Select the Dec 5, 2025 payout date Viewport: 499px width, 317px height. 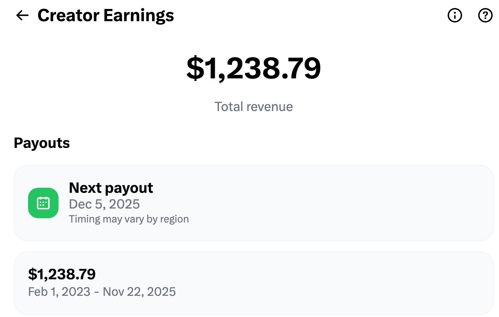pos(104,204)
